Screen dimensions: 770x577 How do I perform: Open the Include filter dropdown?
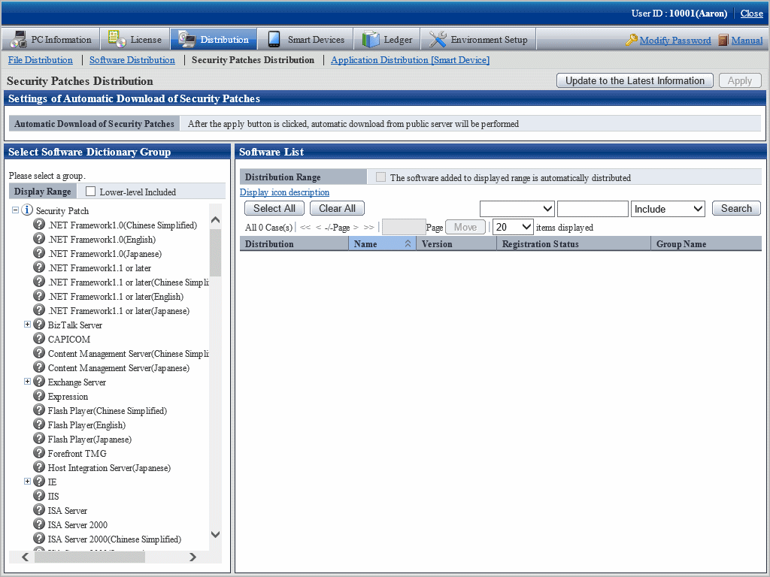pos(668,209)
